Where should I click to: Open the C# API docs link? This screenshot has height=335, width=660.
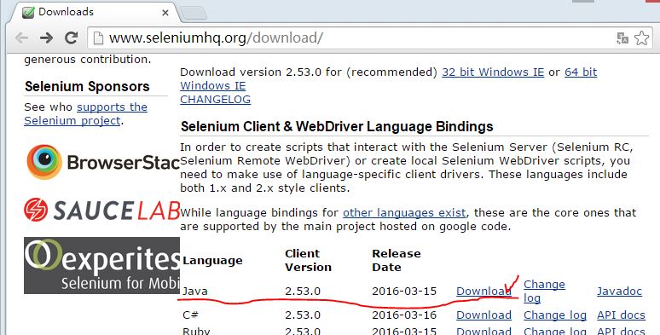coord(621,315)
